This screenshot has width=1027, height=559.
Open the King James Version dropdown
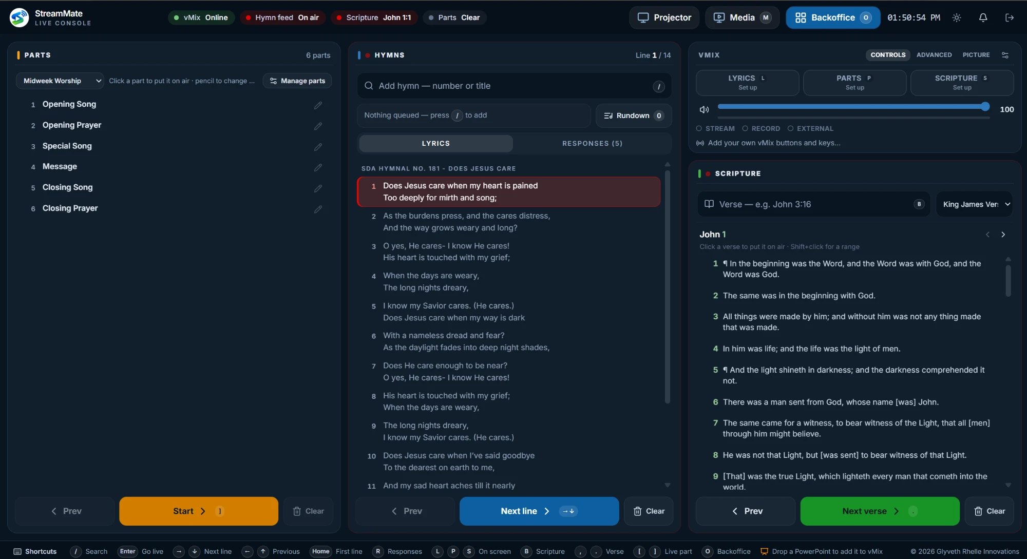click(x=974, y=204)
